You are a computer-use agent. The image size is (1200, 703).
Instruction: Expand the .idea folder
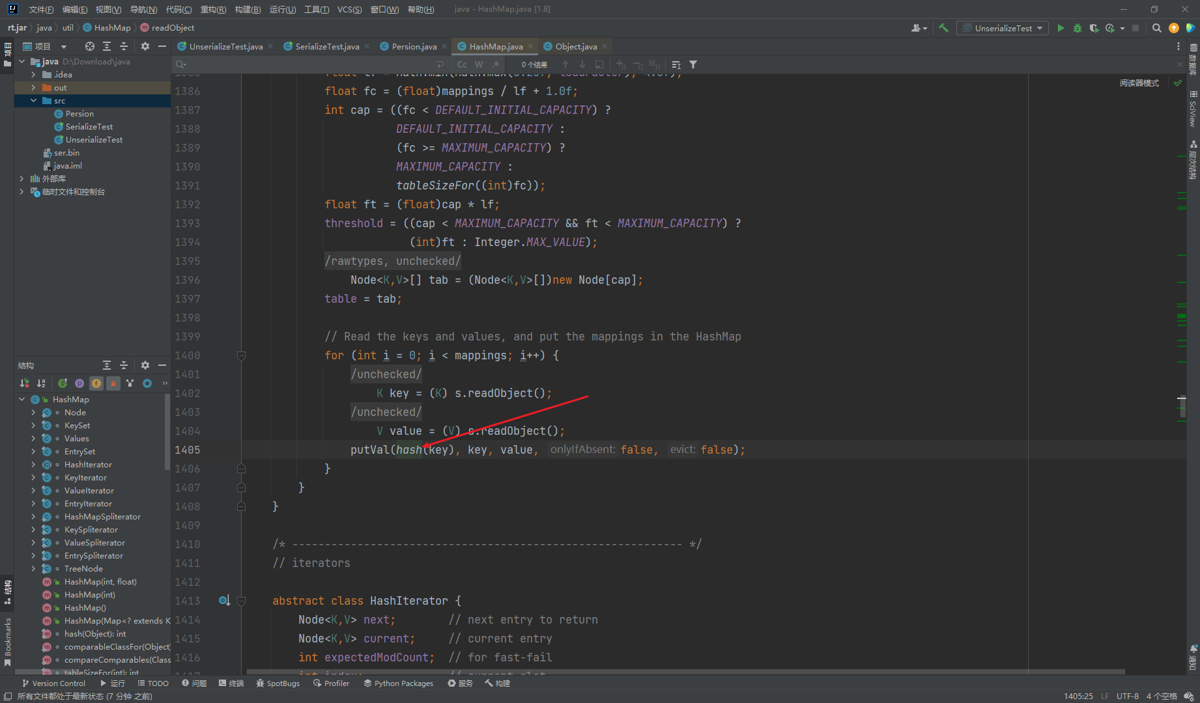click(33, 75)
